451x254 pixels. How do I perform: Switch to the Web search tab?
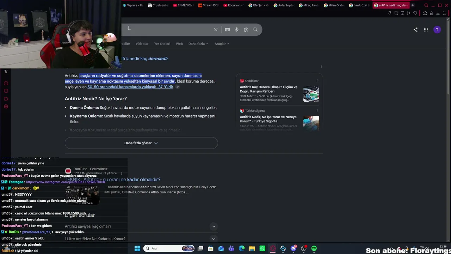(179, 44)
